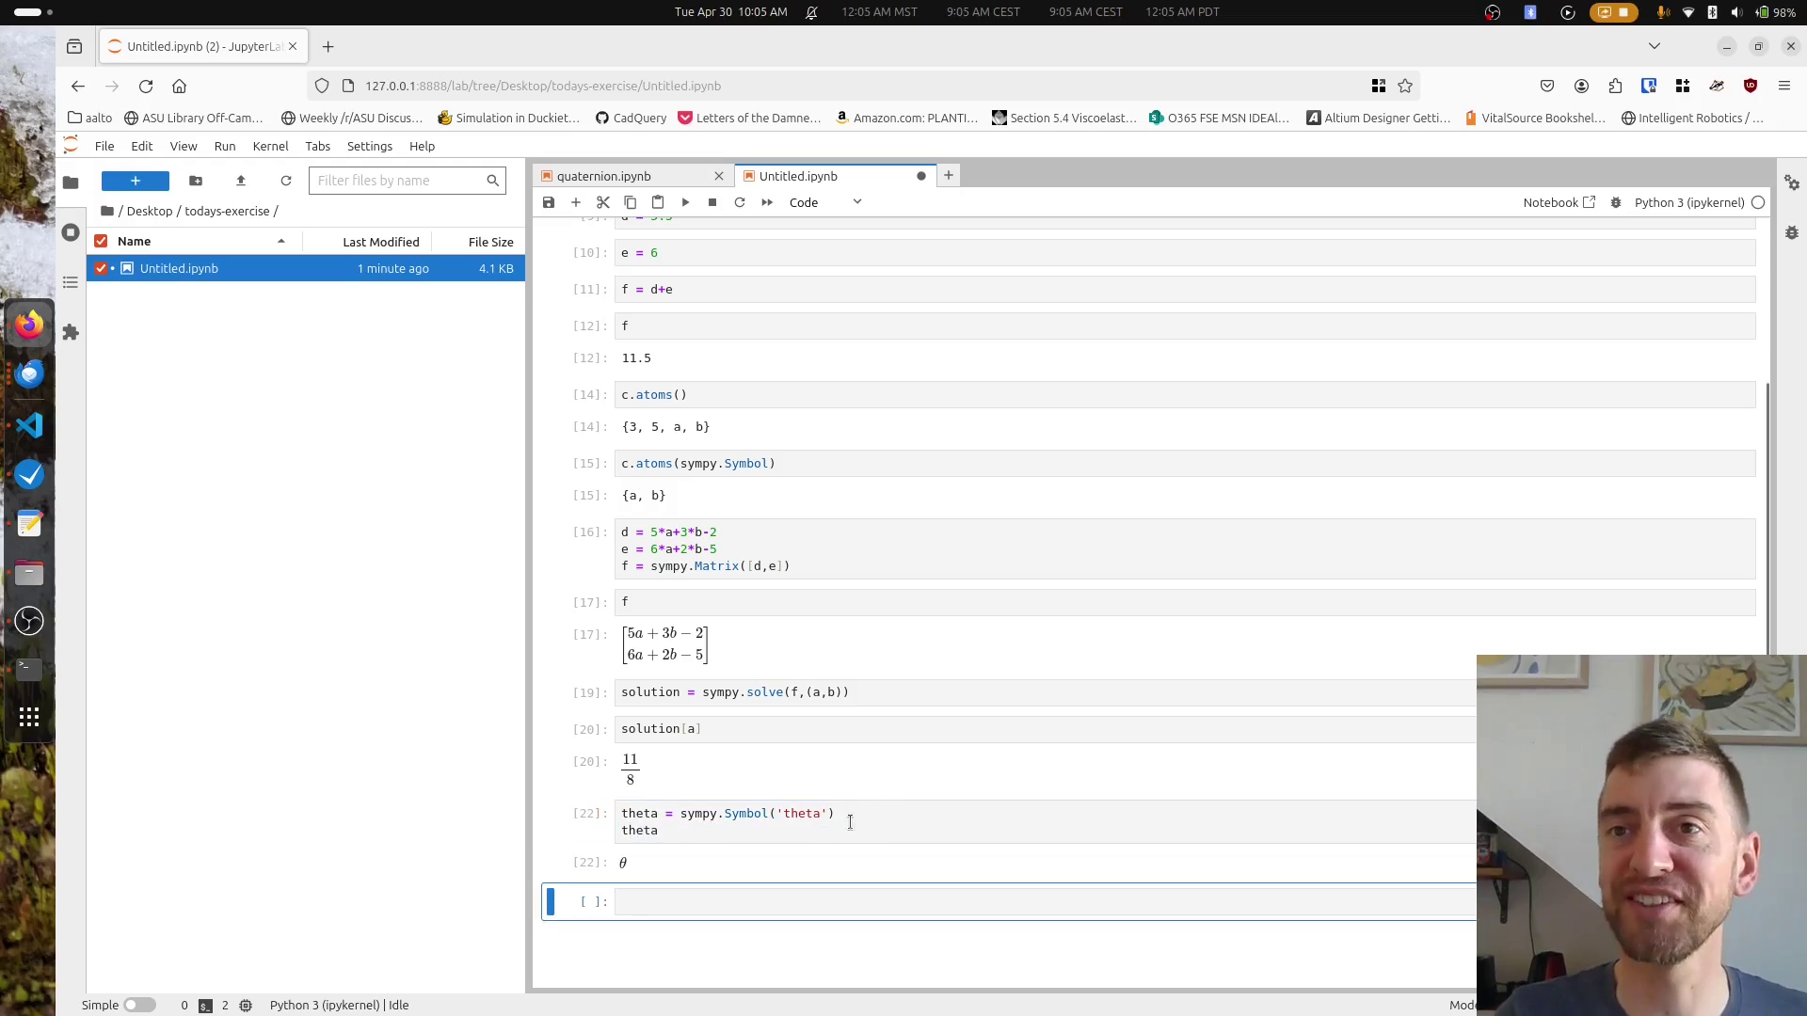Expand the Firefox list all tabs arrow
This screenshot has width=1807, height=1016.
tap(1654, 46)
